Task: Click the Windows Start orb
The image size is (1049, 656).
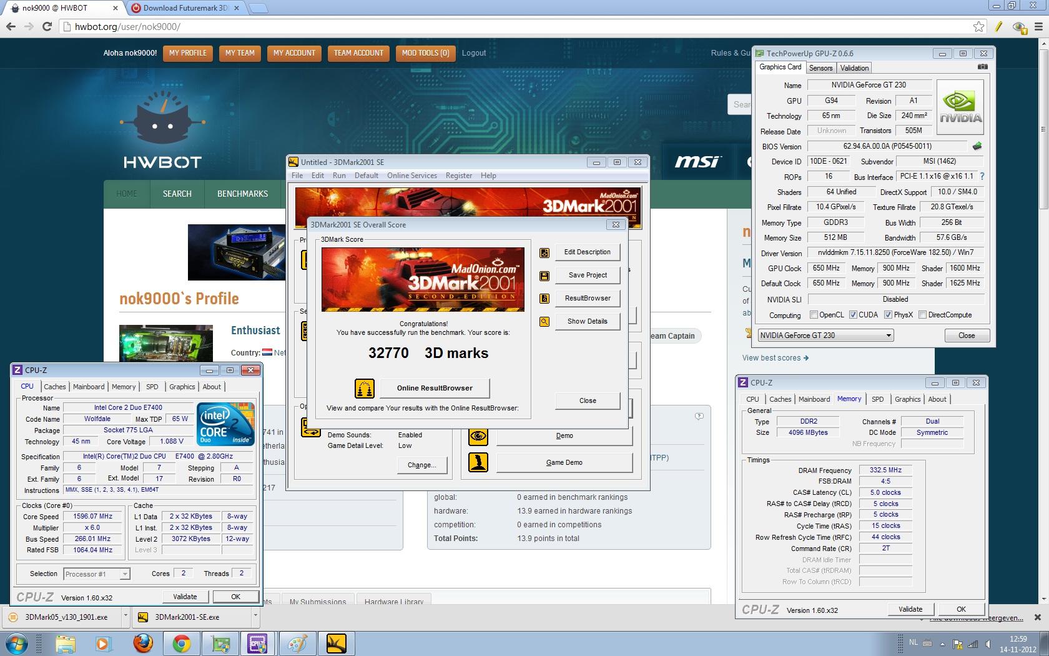Action: (x=17, y=643)
